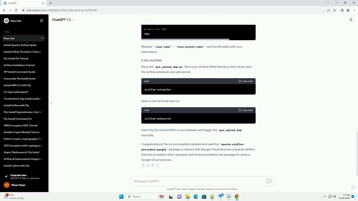Click the ChatGPT logo in sidebar
Screen dimensions: 358x201
(x=6, y=21)
